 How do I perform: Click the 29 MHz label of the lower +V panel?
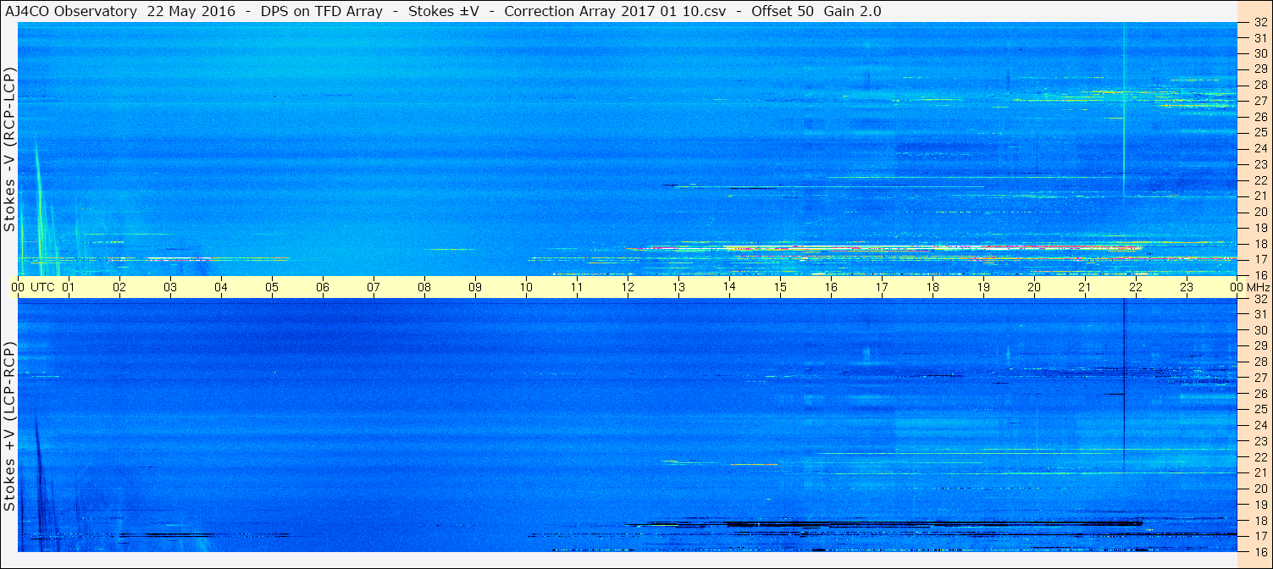1259,346
